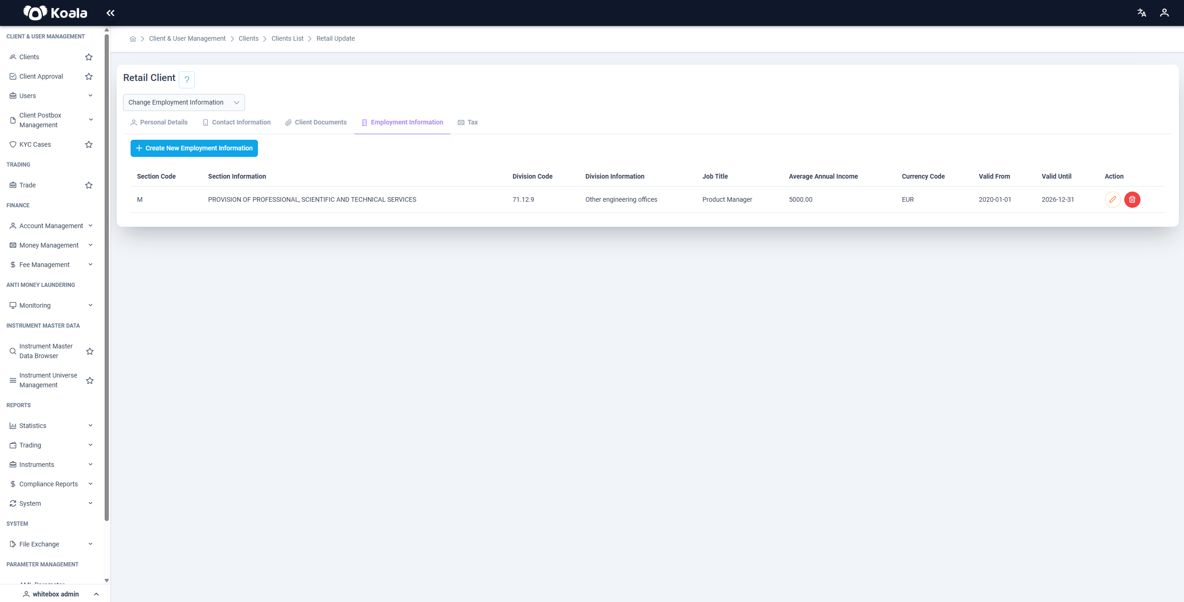
Task: Switch to the Personal Details tab
Action: pos(159,123)
